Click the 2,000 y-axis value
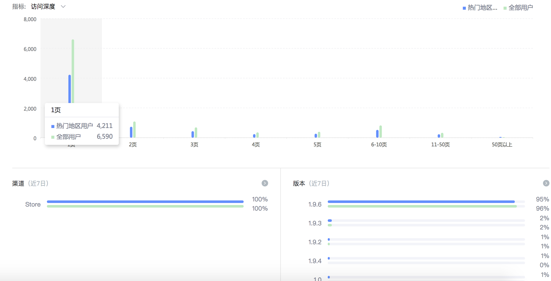Viewport: 551px width, 281px height. click(x=30, y=109)
